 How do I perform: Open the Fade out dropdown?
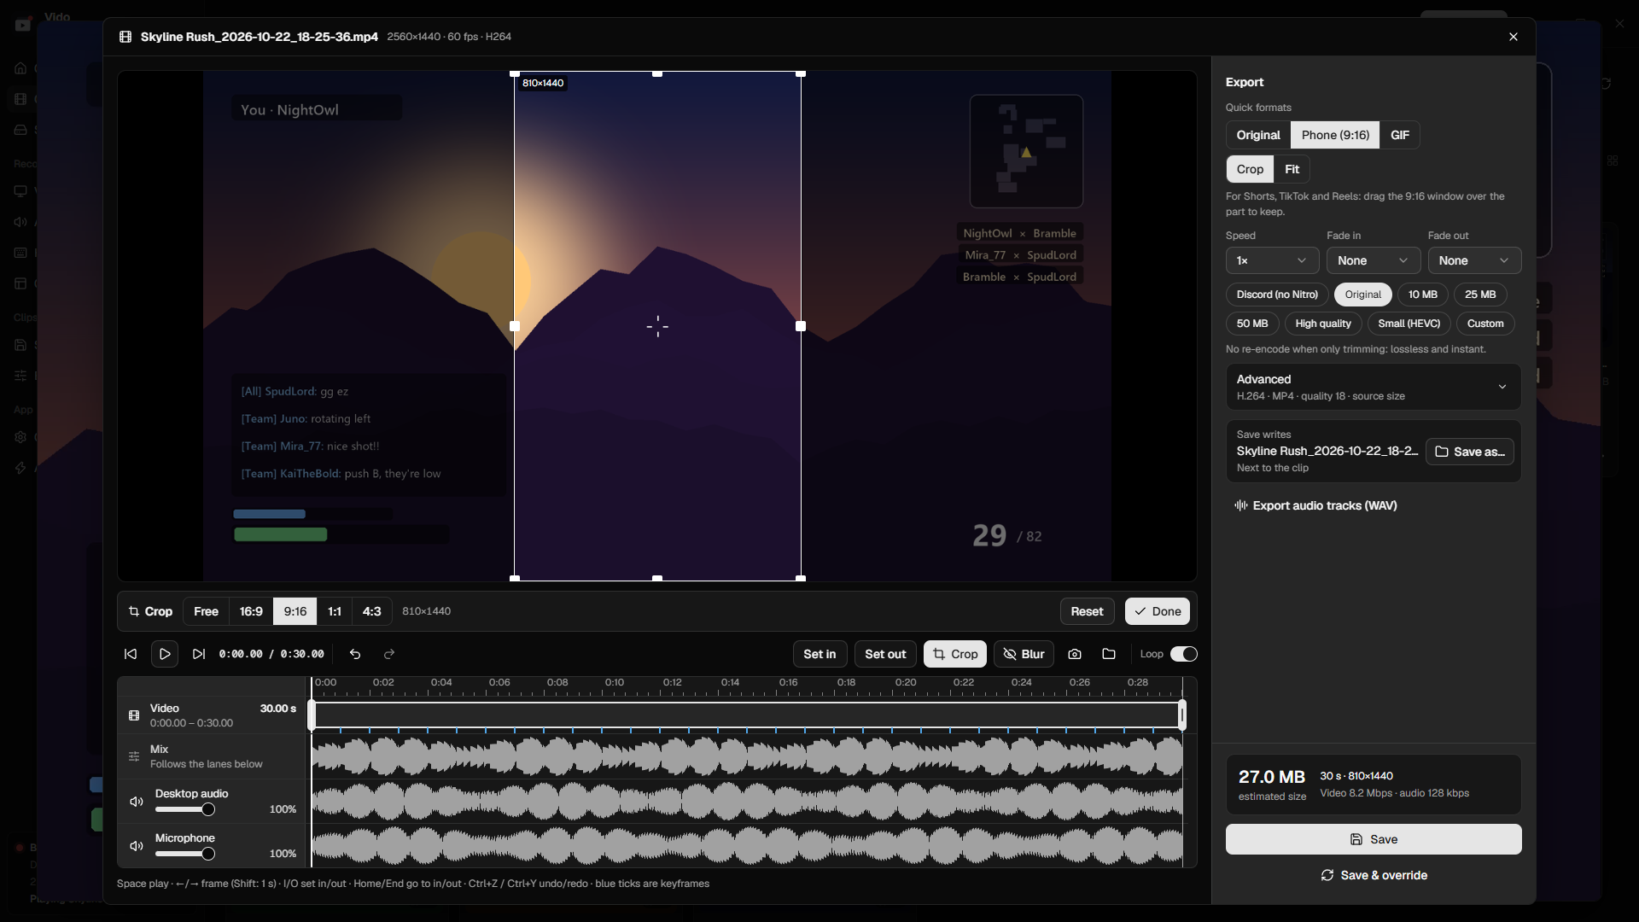[1474, 260]
